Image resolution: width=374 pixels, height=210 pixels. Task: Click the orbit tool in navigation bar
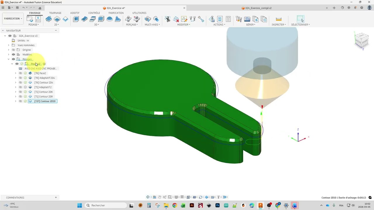148,197
